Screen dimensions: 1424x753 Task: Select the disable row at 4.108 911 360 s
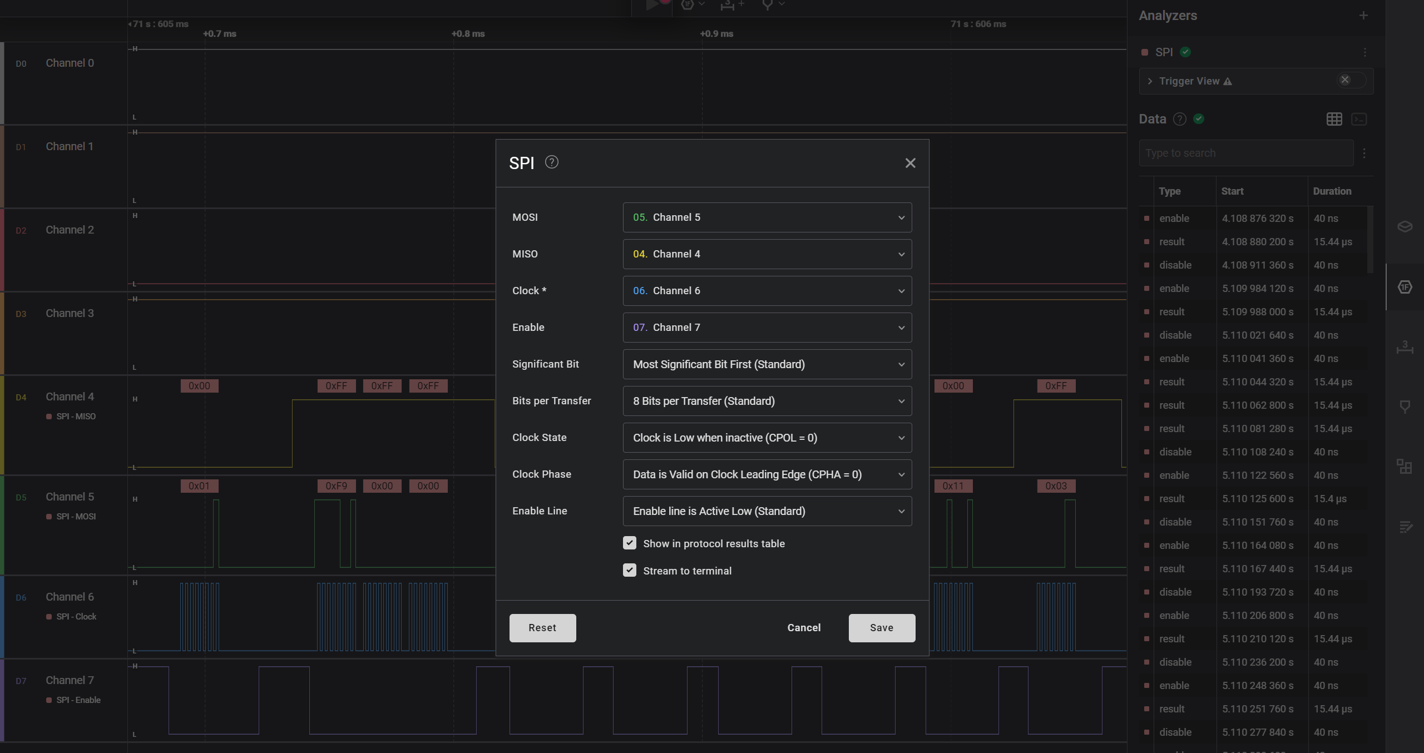pyautogui.click(x=1253, y=265)
